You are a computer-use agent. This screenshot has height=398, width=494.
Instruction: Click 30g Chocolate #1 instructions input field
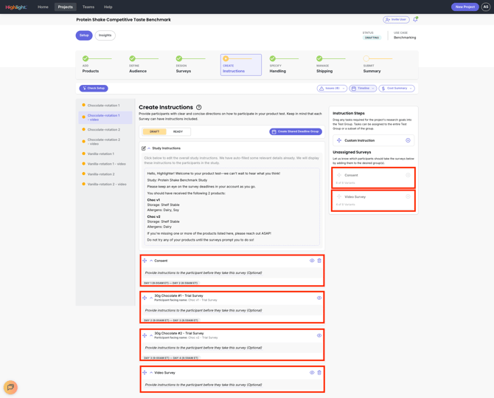[x=232, y=311]
